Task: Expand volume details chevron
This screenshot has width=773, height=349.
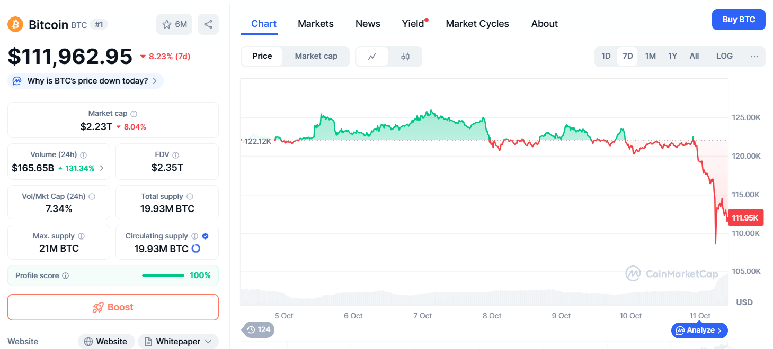Action: 101,168
